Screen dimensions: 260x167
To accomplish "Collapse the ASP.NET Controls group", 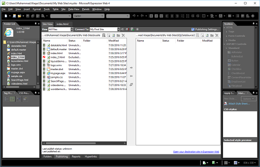I will 224,44.
